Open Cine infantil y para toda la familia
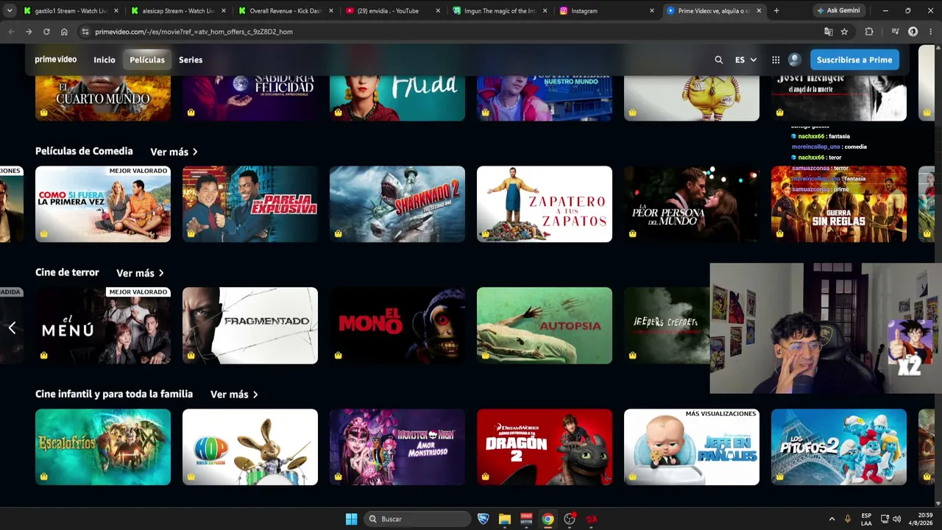The image size is (942, 530). pos(114,394)
